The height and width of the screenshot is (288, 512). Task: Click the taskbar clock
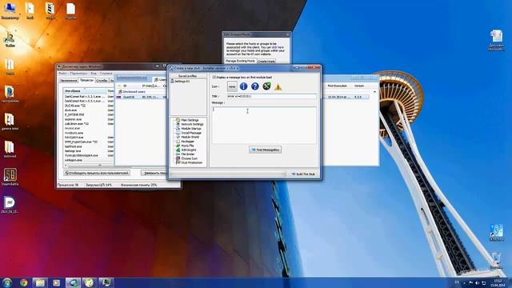[x=498, y=282]
